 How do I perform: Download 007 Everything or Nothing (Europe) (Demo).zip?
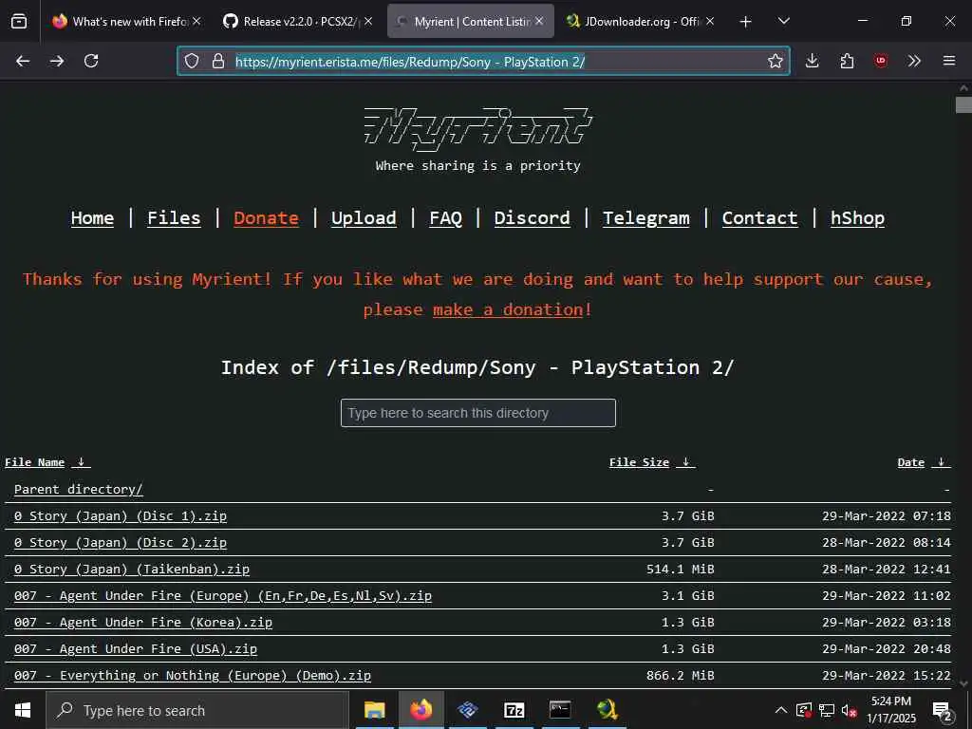tap(192, 676)
